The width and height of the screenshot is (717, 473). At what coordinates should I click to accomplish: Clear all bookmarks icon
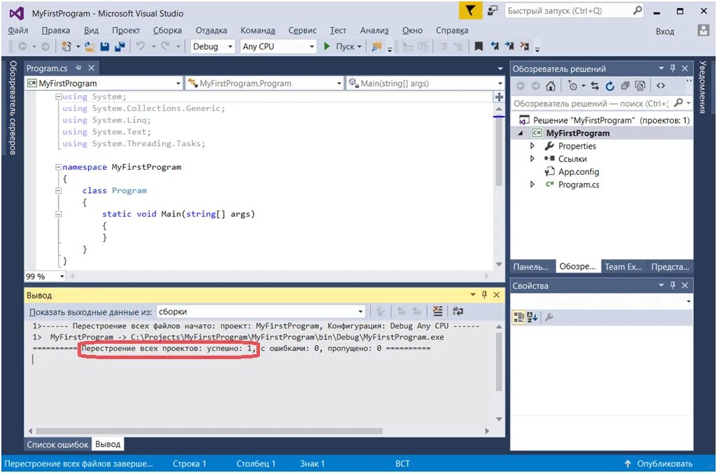525,47
